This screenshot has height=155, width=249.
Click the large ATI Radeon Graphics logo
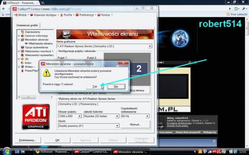click(x=36, y=117)
